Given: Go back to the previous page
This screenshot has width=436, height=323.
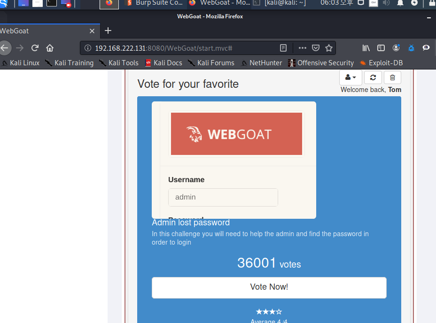Looking at the screenshot, I should [5, 48].
